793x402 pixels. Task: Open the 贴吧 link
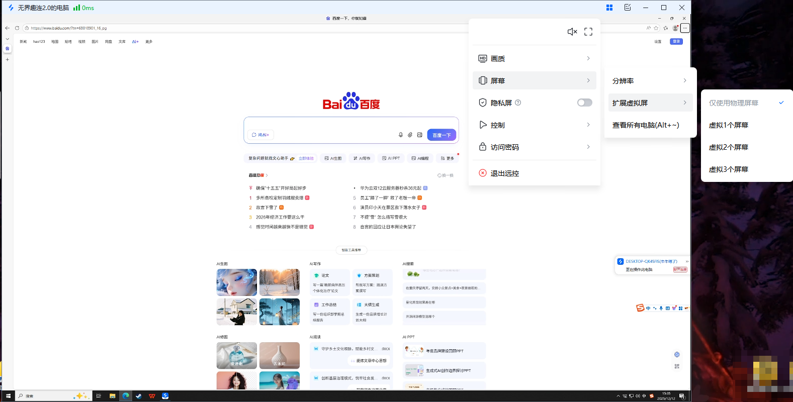click(x=68, y=42)
